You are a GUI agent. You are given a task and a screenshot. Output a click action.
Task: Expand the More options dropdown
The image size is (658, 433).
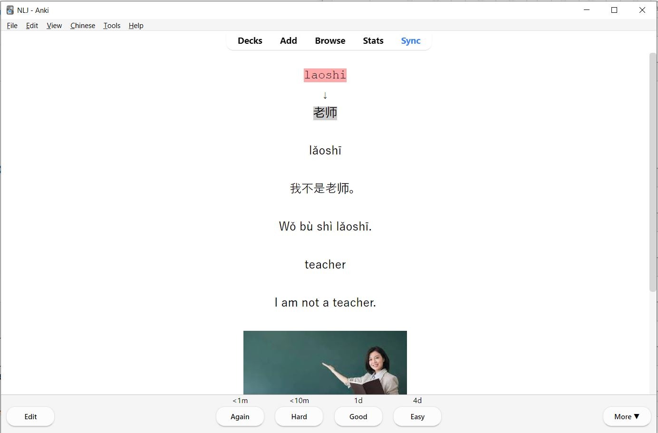(x=627, y=417)
